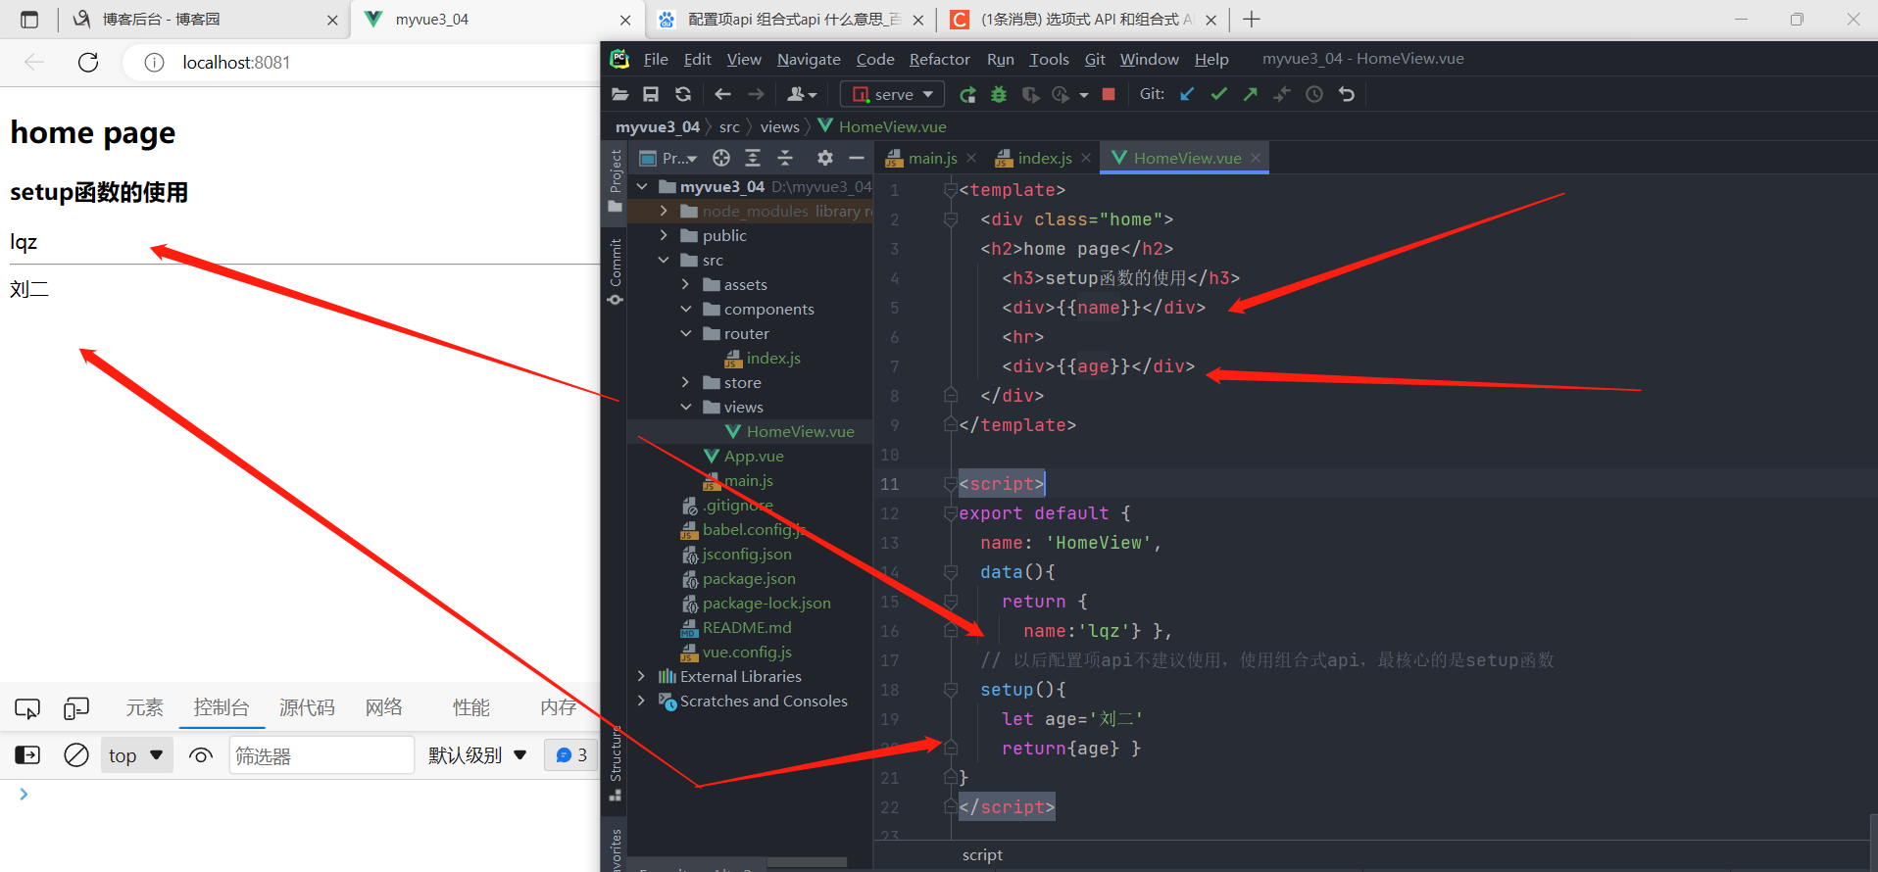
Task: Open the top context dropdown in console
Action: coord(137,755)
